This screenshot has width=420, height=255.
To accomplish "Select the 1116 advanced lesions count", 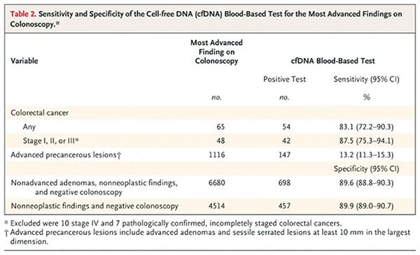I will 217,155.
